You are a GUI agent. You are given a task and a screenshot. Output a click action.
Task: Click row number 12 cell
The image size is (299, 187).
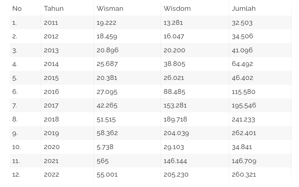pyautogui.click(x=16, y=175)
